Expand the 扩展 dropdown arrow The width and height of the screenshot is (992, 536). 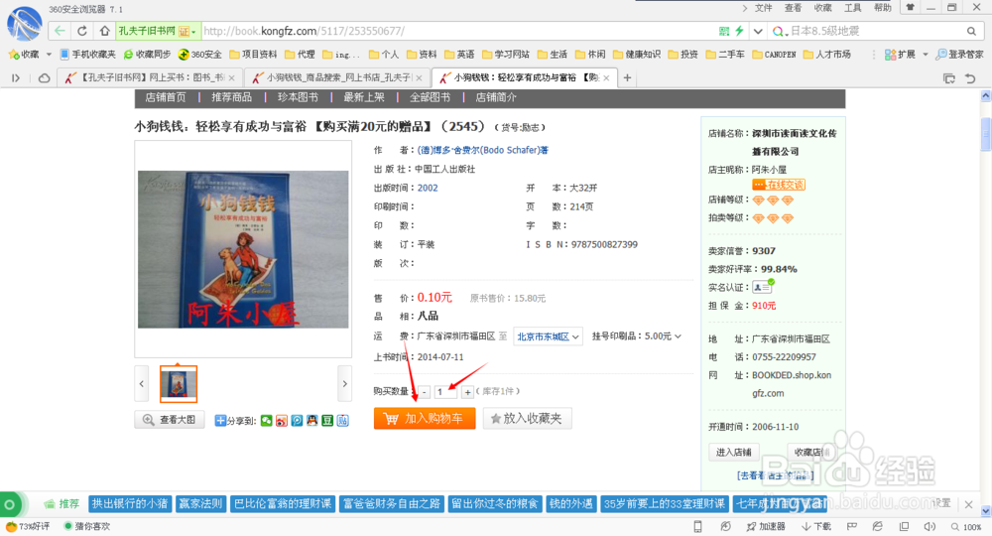pos(925,55)
